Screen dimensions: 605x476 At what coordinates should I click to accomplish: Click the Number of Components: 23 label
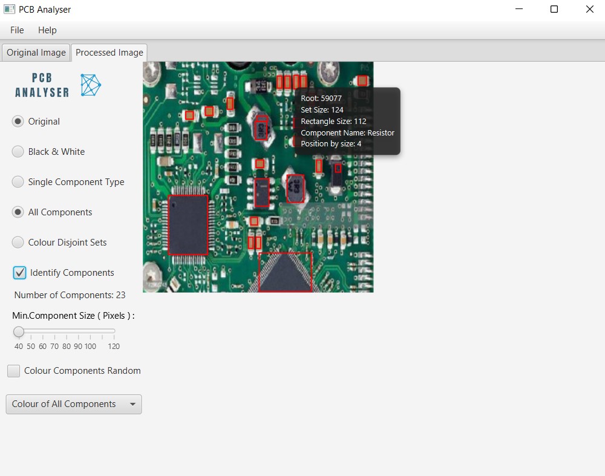pos(70,295)
